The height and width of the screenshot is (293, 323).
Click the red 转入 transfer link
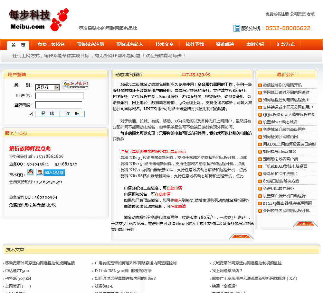(178, 200)
